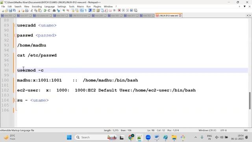Click the Copy toolbar icon
The width and height of the screenshot is (252, 142).
click(x=36, y=11)
